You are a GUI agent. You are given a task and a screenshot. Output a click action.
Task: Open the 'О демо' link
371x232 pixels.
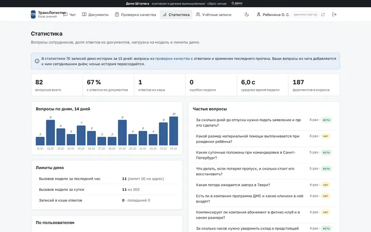coord(237,3)
